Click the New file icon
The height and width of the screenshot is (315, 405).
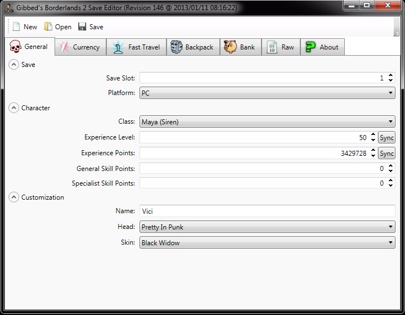16,26
